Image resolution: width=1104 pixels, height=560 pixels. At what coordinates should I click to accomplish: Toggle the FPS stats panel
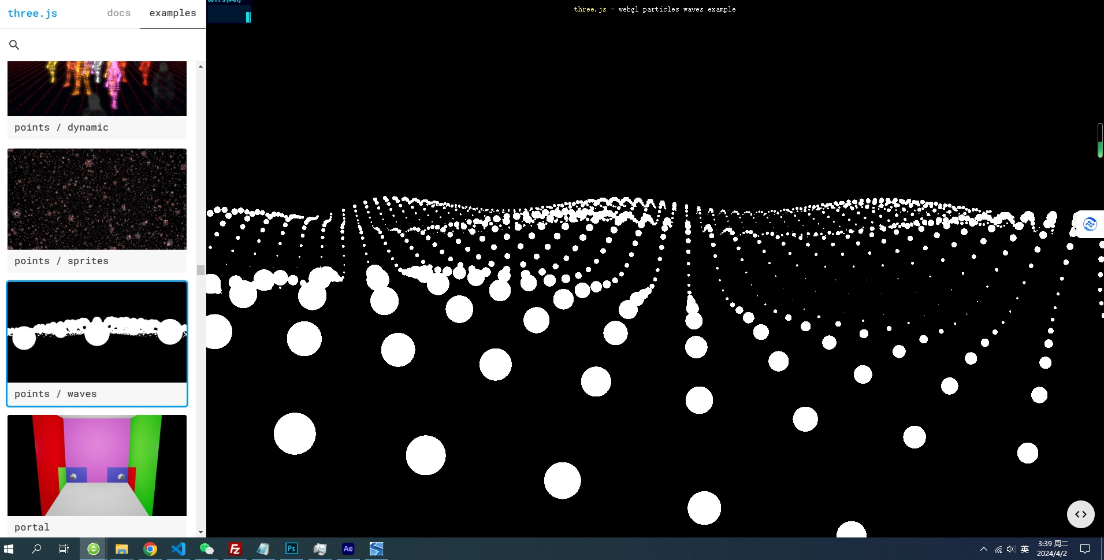229,12
